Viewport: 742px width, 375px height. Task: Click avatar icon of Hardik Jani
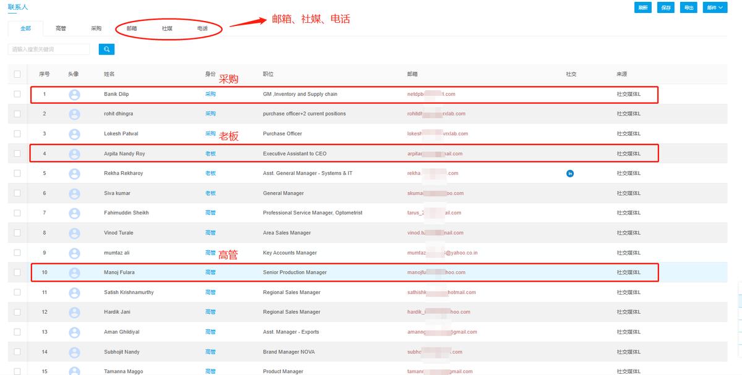pos(74,313)
